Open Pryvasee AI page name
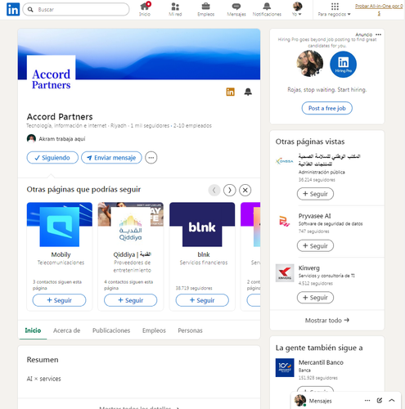This screenshot has height=409, width=405. (x=314, y=216)
